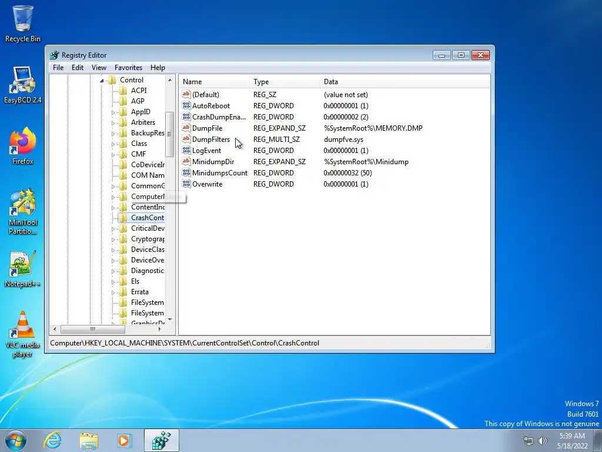Expand the AppID key

click(113, 112)
